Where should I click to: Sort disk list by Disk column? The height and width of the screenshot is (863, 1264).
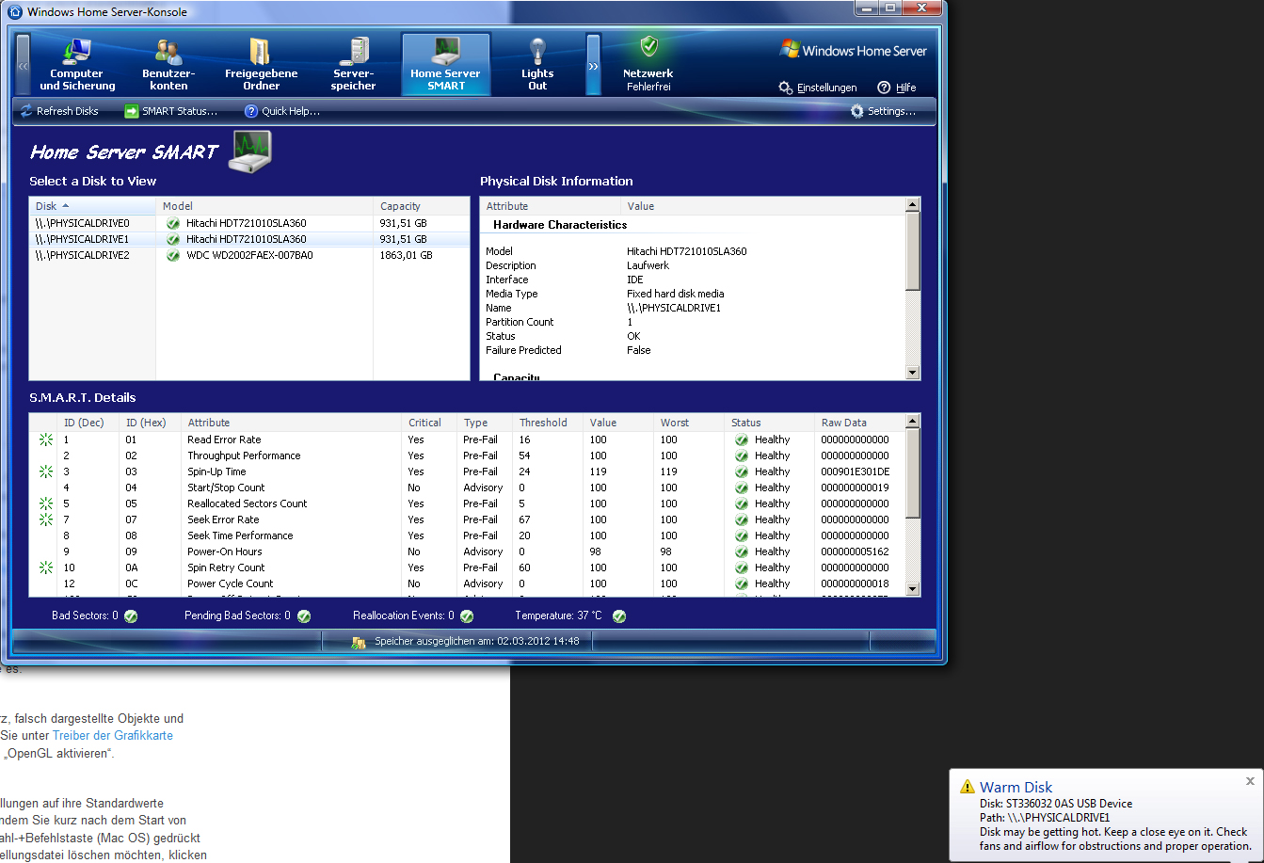click(x=92, y=206)
